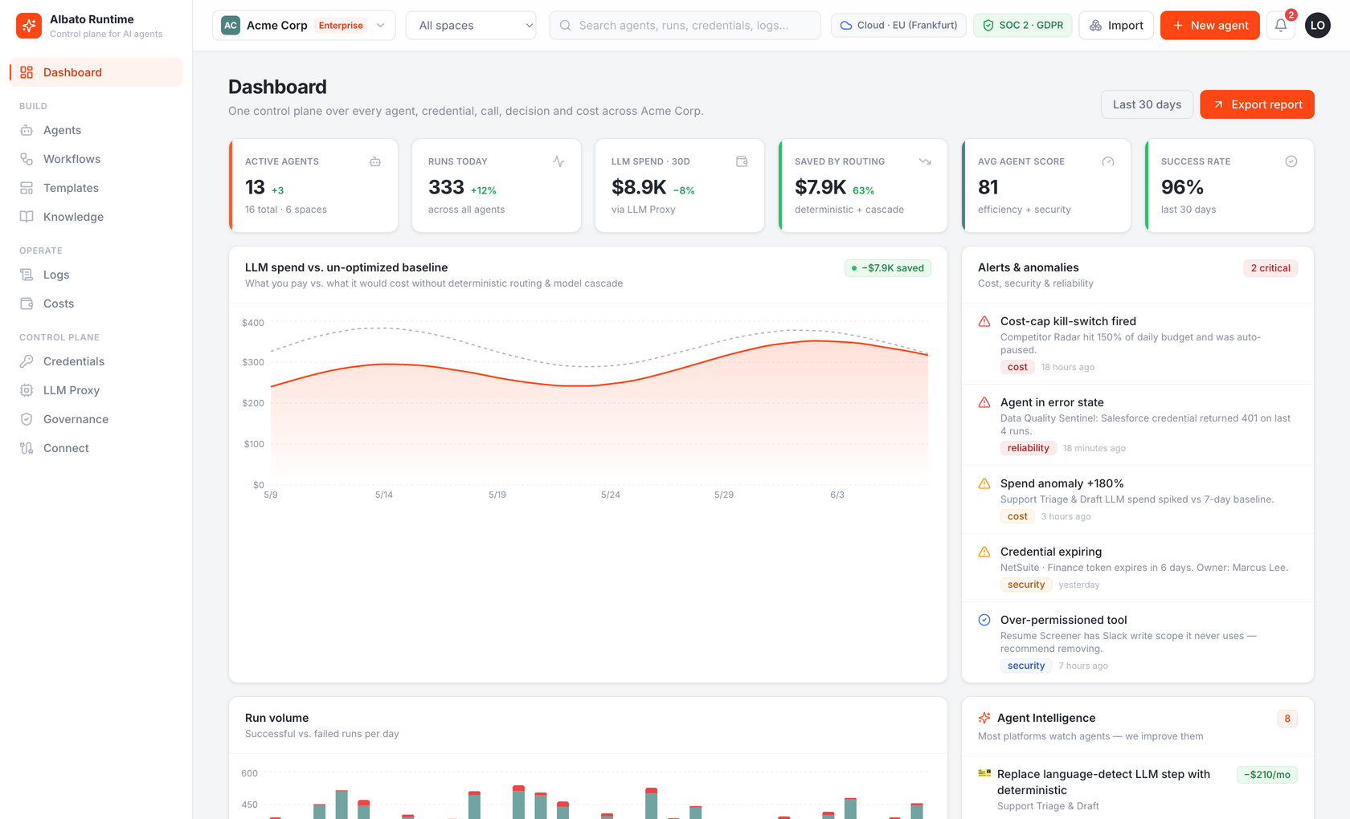Click the Run volume chart title
Viewport: 1350px width, 819px height.
point(277,718)
